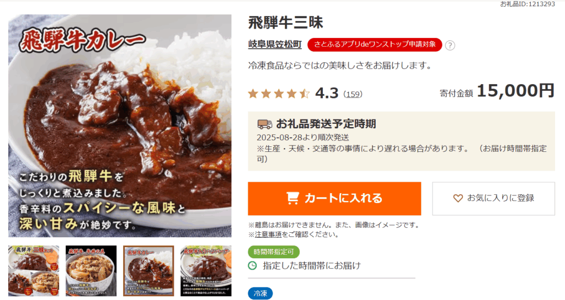Open the 注意事項 link
This screenshot has width=565, height=300.
268,234
